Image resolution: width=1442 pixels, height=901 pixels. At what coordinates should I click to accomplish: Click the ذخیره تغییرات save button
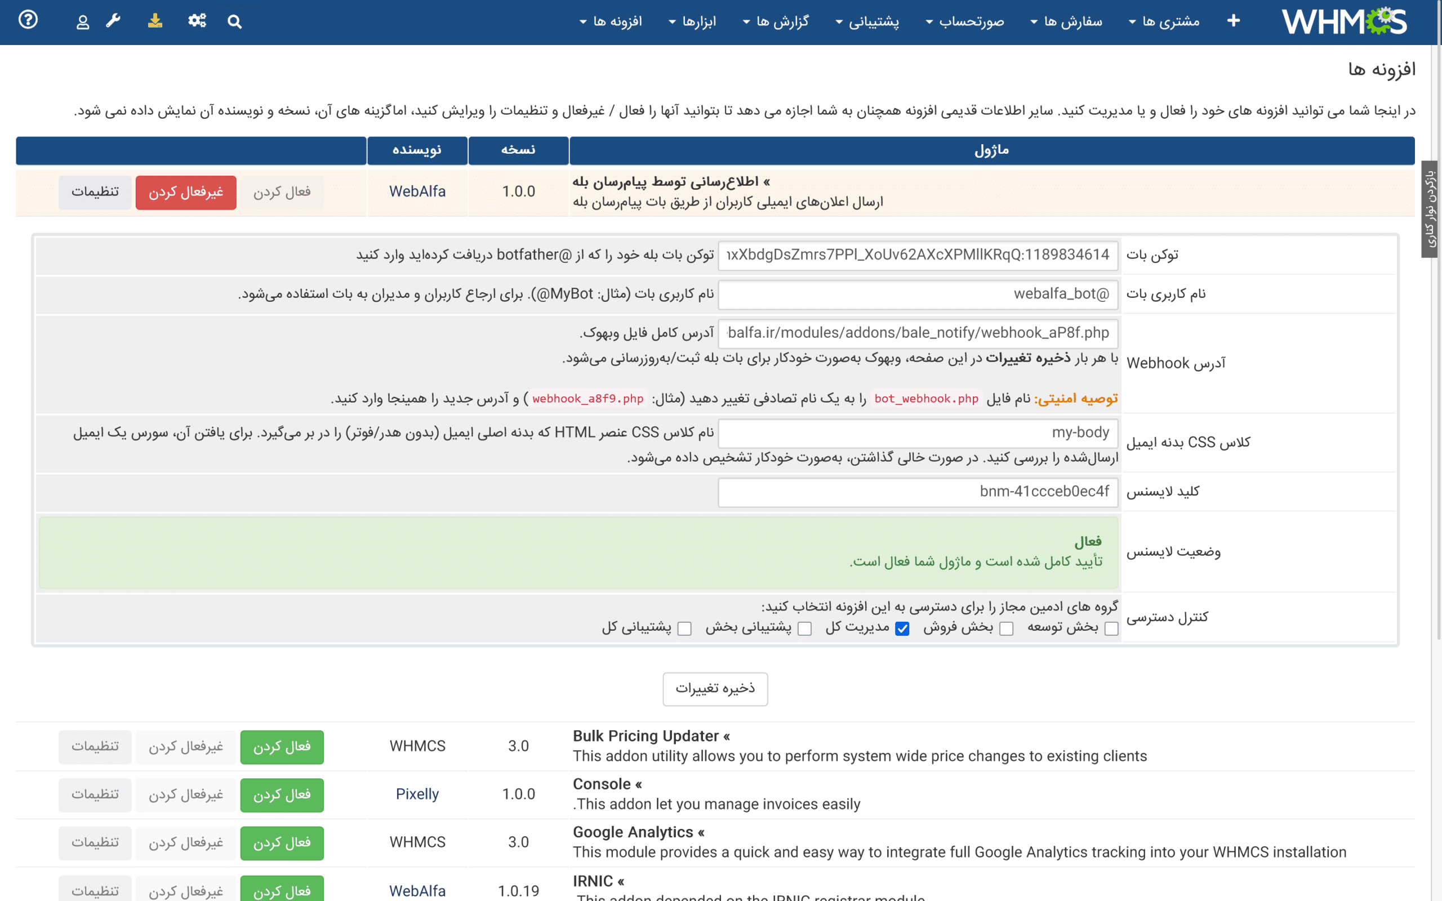click(715, 689)
